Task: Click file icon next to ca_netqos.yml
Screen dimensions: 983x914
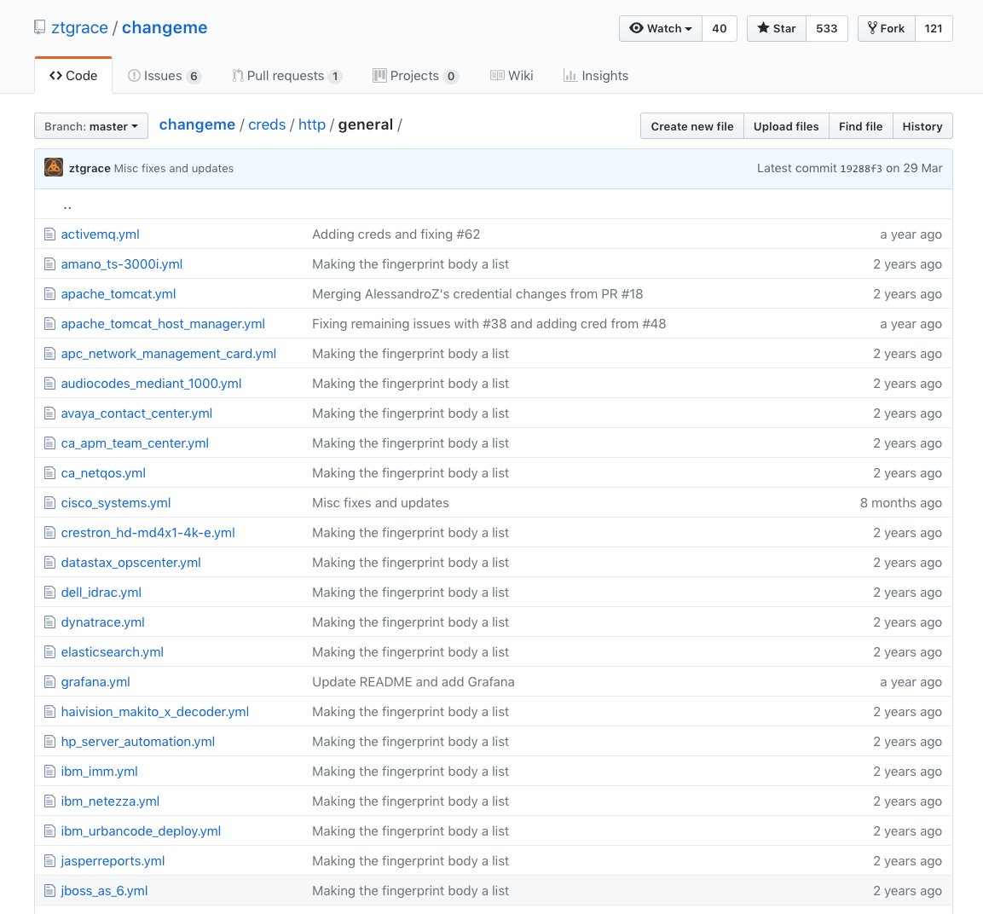Action: [50, 473]
